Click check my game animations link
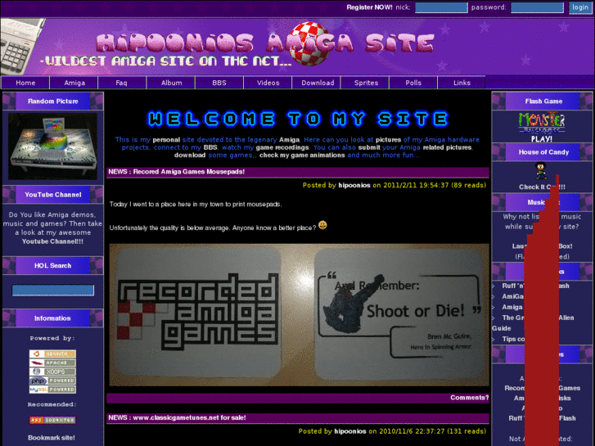Image resolution: width=595 pixels, height=446 pixels. coord(302,155)
